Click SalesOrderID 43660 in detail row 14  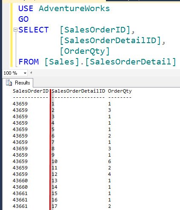click(x=20, y=187)
